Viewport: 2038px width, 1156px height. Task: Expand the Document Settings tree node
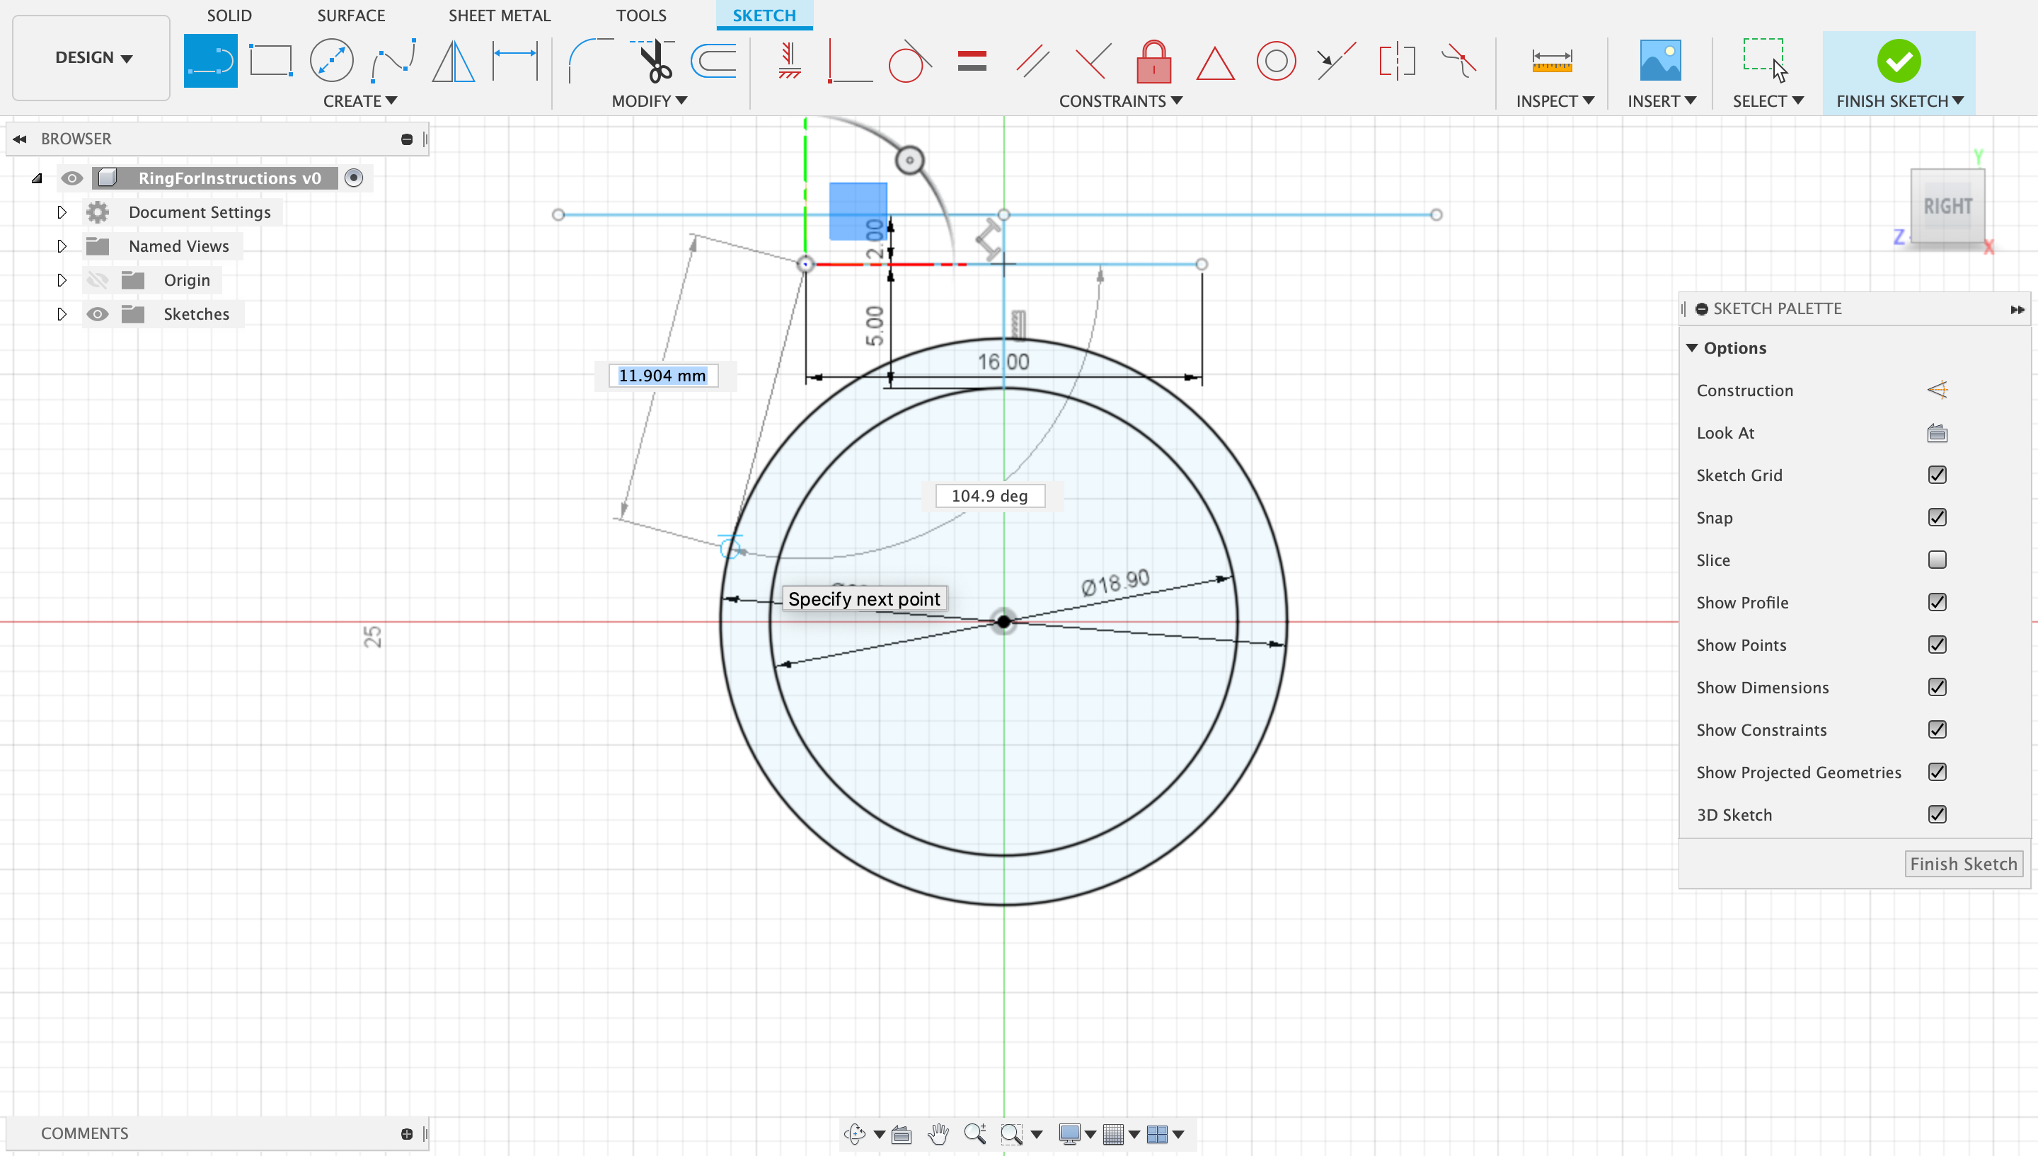coord(62,212)
